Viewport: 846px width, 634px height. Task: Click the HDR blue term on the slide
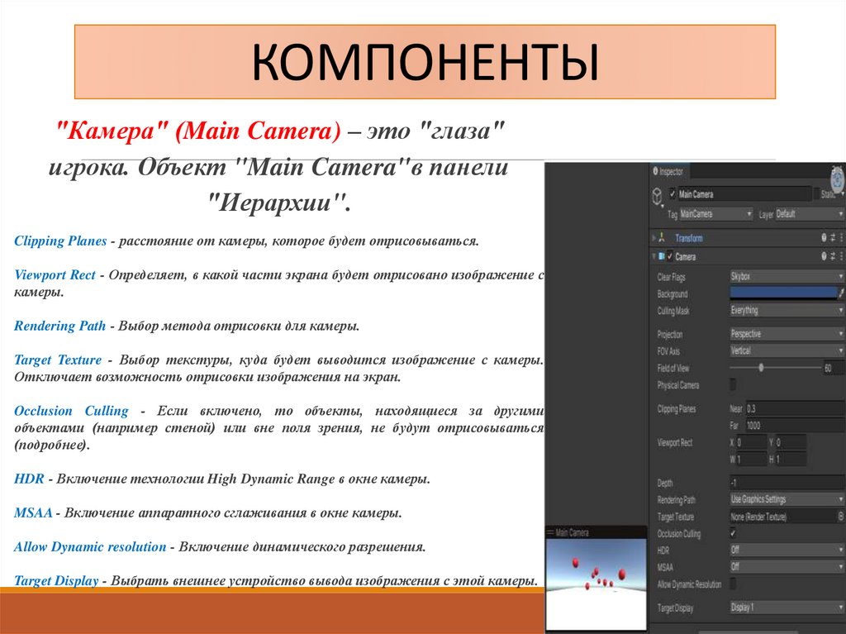point(29,479)
